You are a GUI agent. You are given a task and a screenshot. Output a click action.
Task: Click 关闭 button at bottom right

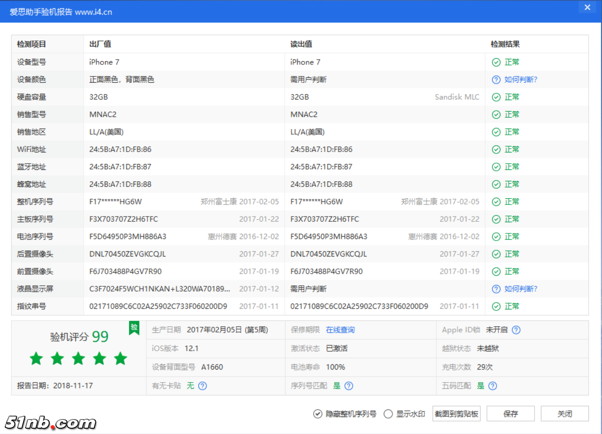pyautogui.click(x=564, y=414)
